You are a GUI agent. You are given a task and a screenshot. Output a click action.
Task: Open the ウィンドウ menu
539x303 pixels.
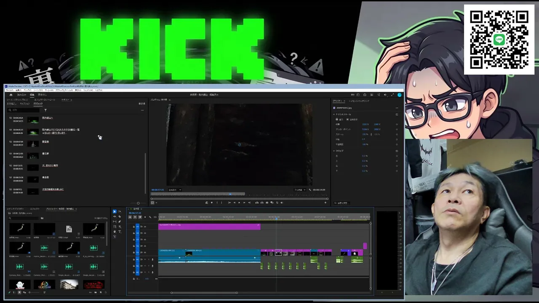tap(88, 90)
